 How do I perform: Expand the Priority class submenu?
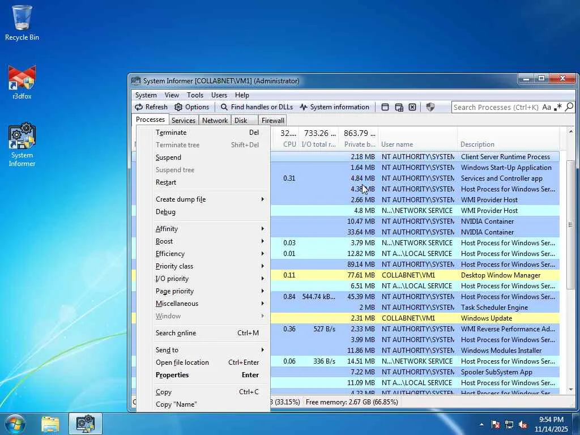203,266
